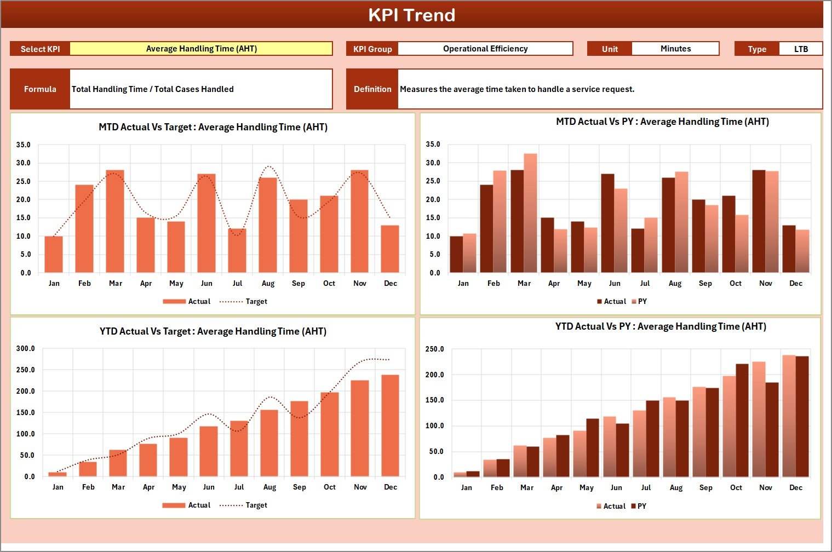Click the YTD Actual Vs PY chart title
The width and height of the screenshot is (832, 552).
point(661,326)
